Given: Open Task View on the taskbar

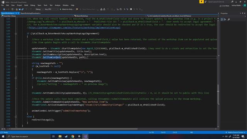Looking at the screenshot, I should [53, 136].
